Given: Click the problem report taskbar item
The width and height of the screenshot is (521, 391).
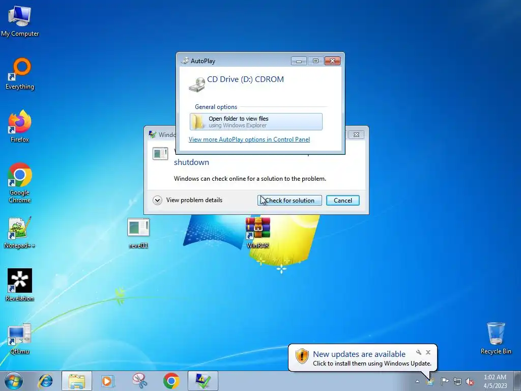Looking at the screenshot, I should coord(202,381).
